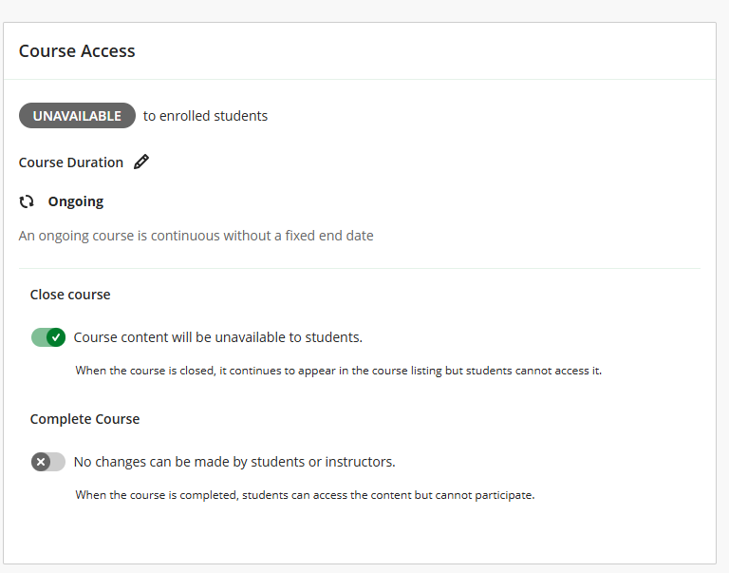Click the "to enrolled students" text
Screen dimensions: 729x573
pyautogui.click(x=205, y=116)
